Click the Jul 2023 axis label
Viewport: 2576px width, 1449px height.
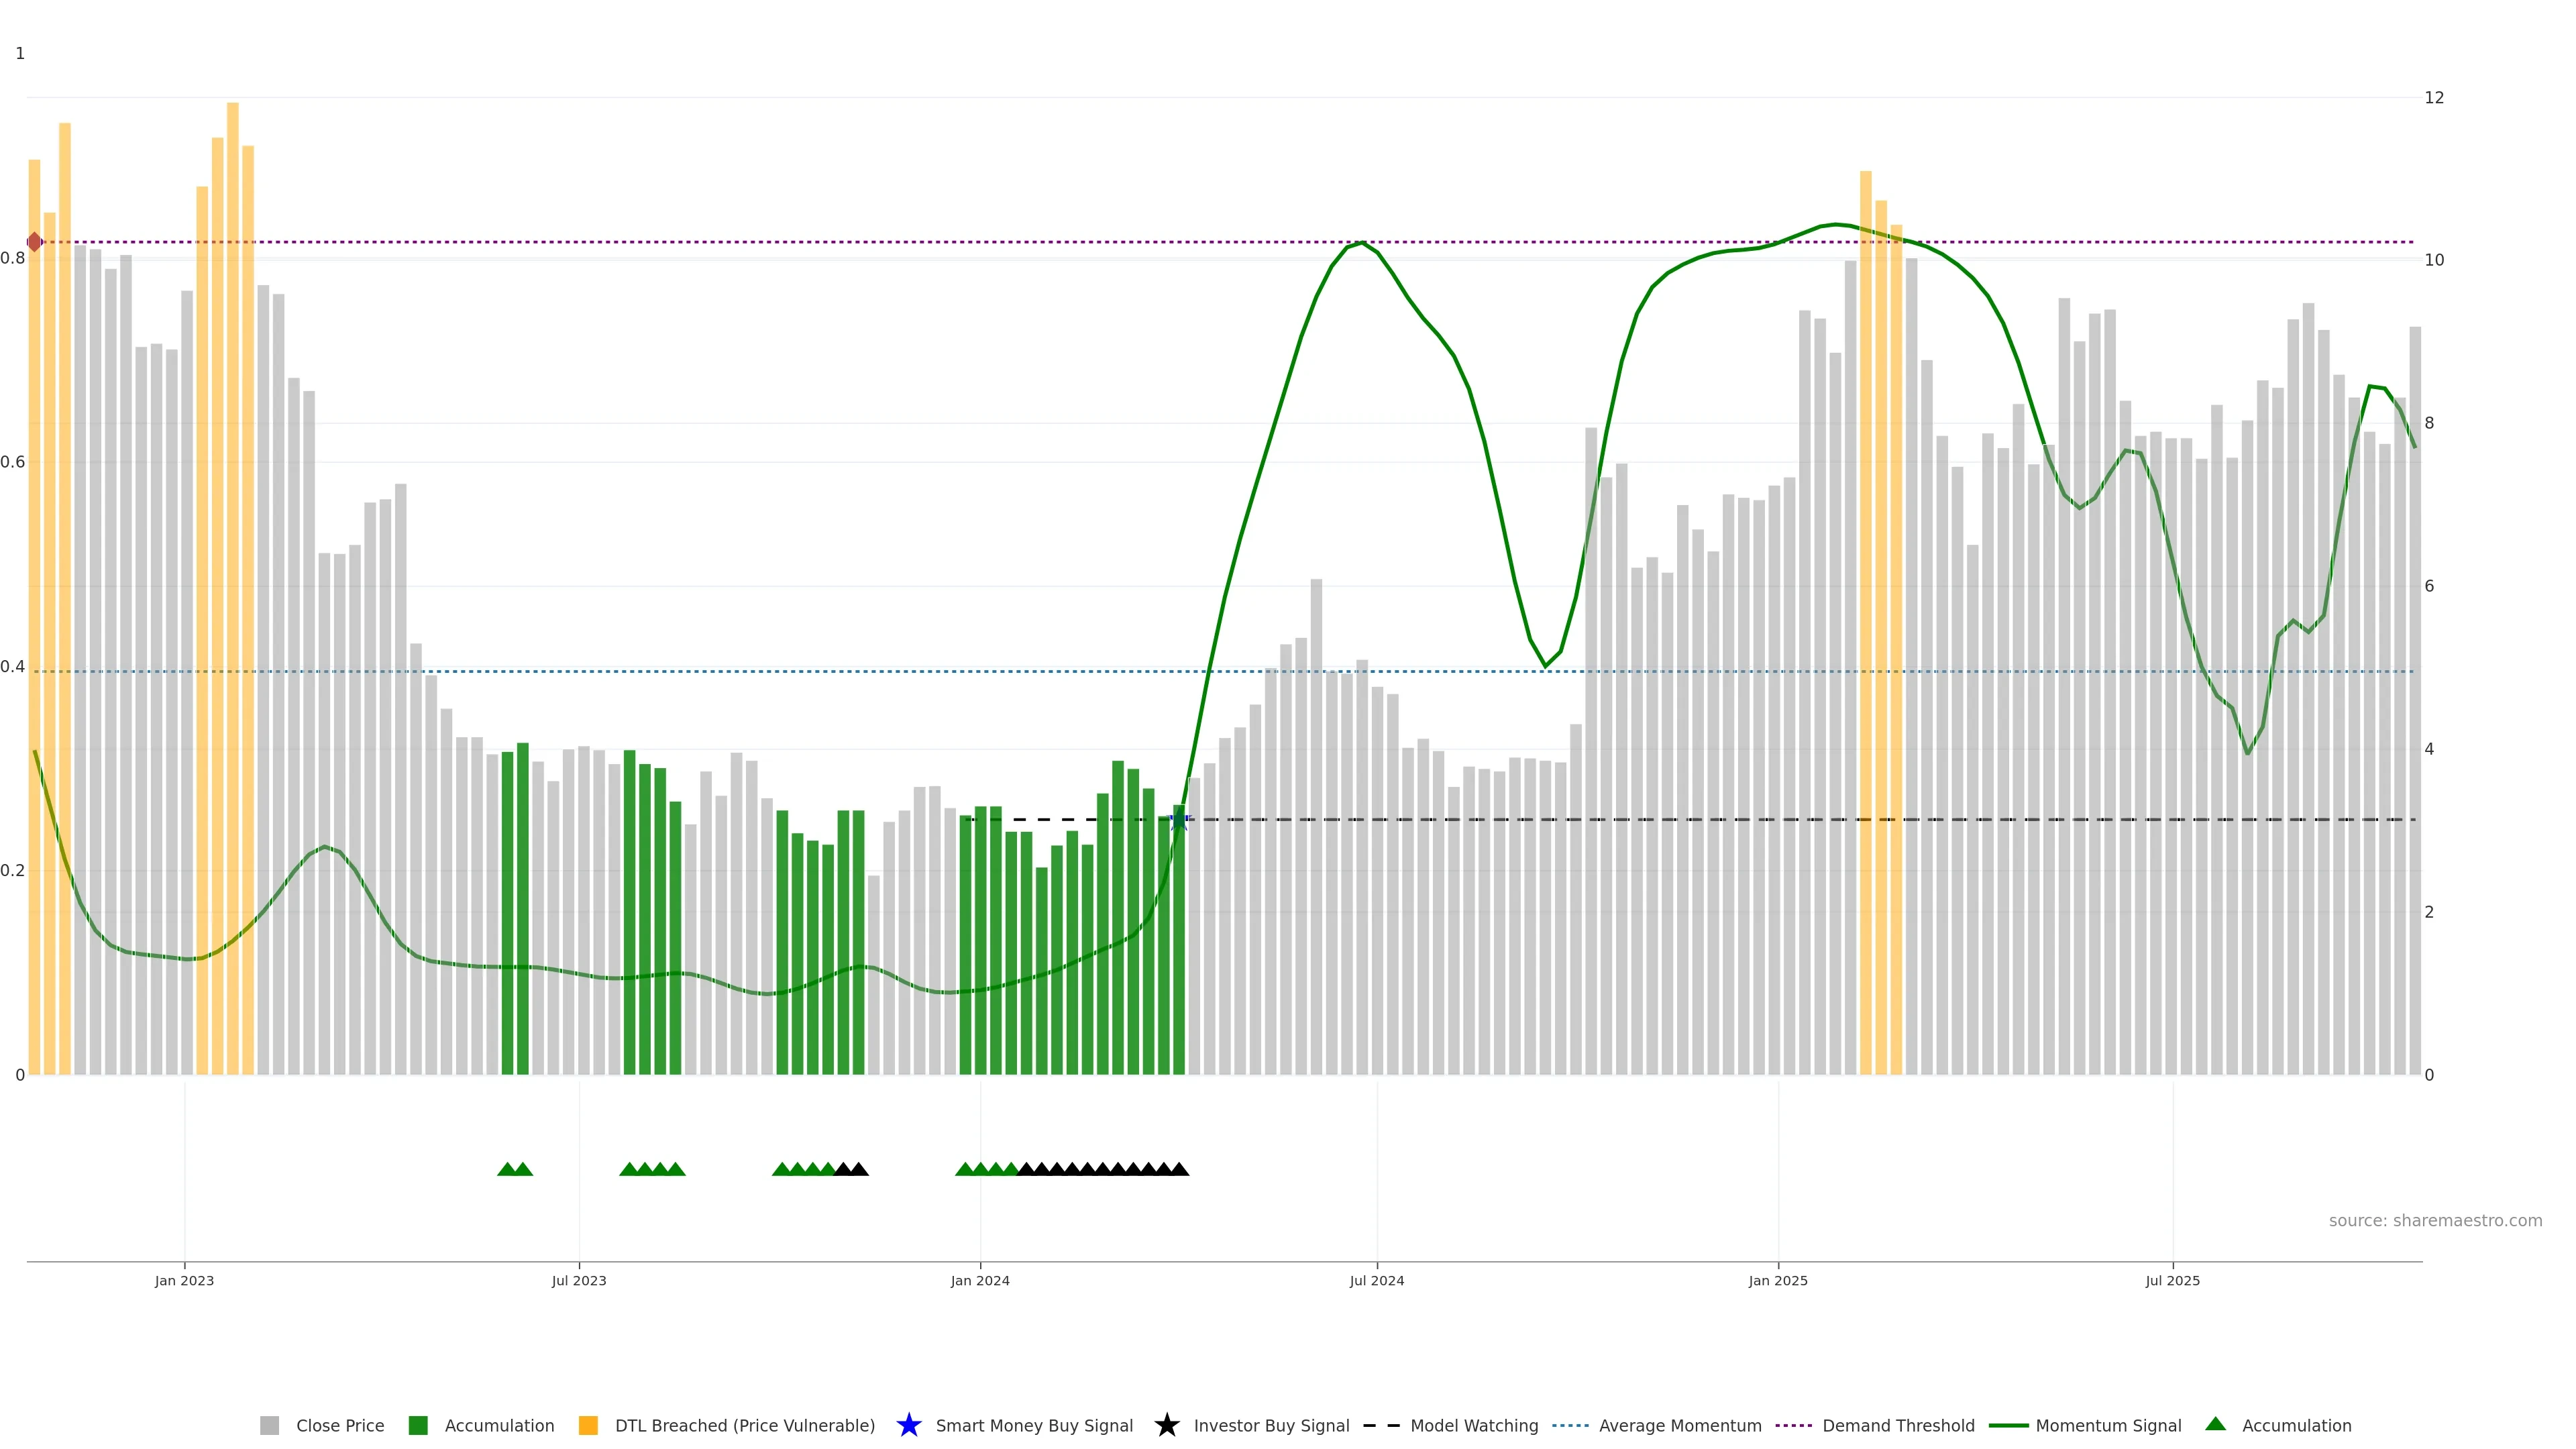(579, 1281)
